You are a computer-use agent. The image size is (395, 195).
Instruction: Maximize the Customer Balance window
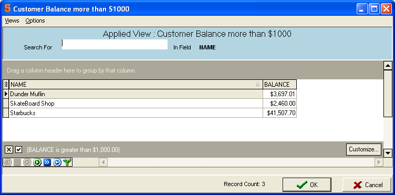click(374, 9)
